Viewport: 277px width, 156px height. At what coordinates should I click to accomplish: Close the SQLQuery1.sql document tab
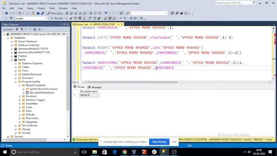122,24
